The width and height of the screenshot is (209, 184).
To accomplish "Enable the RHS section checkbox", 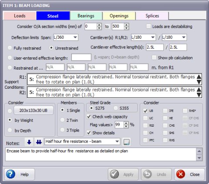I will coord(165,140).
